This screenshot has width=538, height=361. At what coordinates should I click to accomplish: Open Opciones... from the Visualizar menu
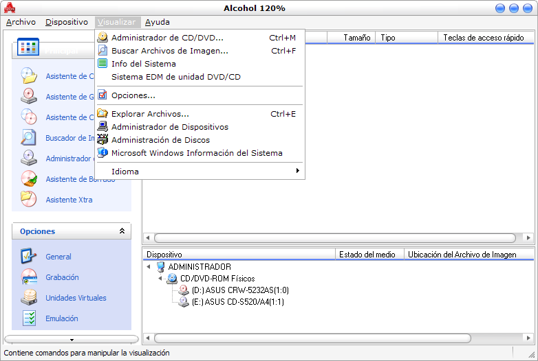(133, 95)
